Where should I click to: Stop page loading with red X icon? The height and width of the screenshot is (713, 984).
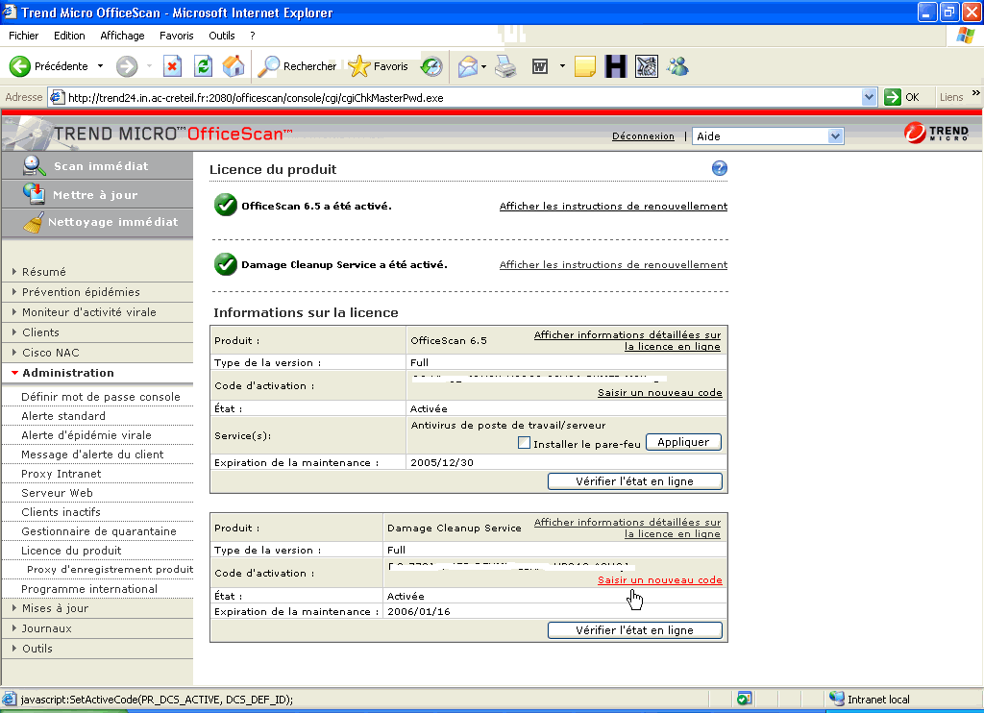tap(172, 66)
